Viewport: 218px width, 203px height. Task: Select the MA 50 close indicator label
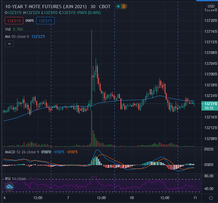click(17, 37)
